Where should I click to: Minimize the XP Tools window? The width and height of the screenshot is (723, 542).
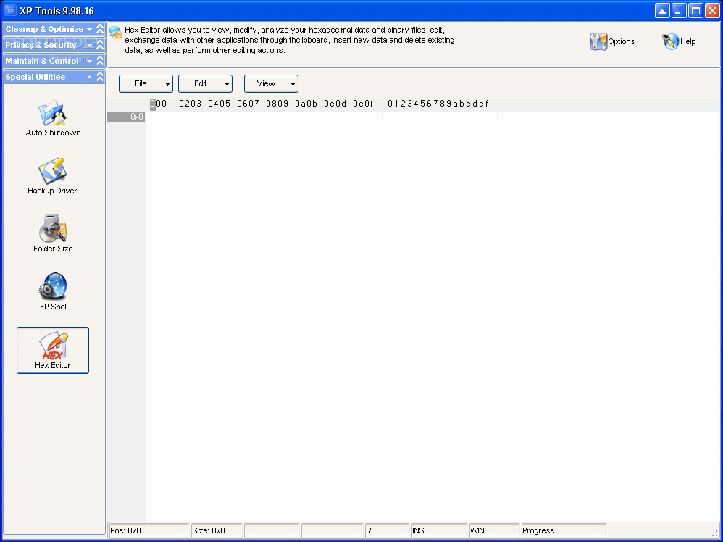tap(679, 11)
